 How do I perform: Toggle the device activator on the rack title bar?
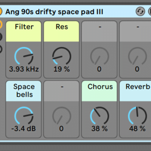click(0, 11)
